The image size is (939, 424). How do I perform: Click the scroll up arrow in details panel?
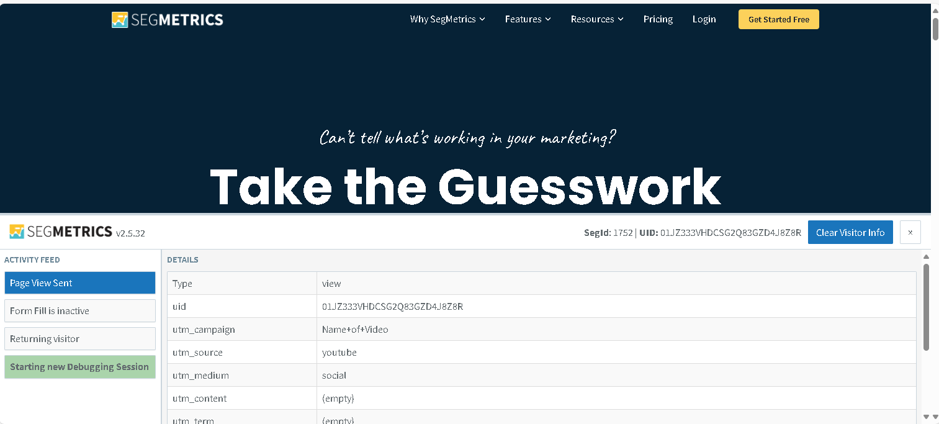[x=926, y=257]
